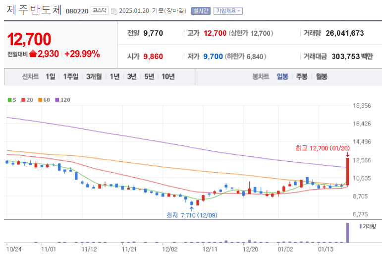Image resolution: width=382 pixels, height=265 pixels.
Task: Click the 저가 value 9,700
Action: (213, 57)
